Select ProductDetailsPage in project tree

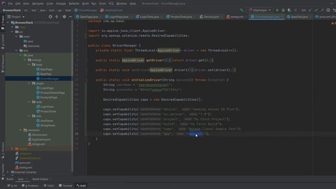(52, 92)
